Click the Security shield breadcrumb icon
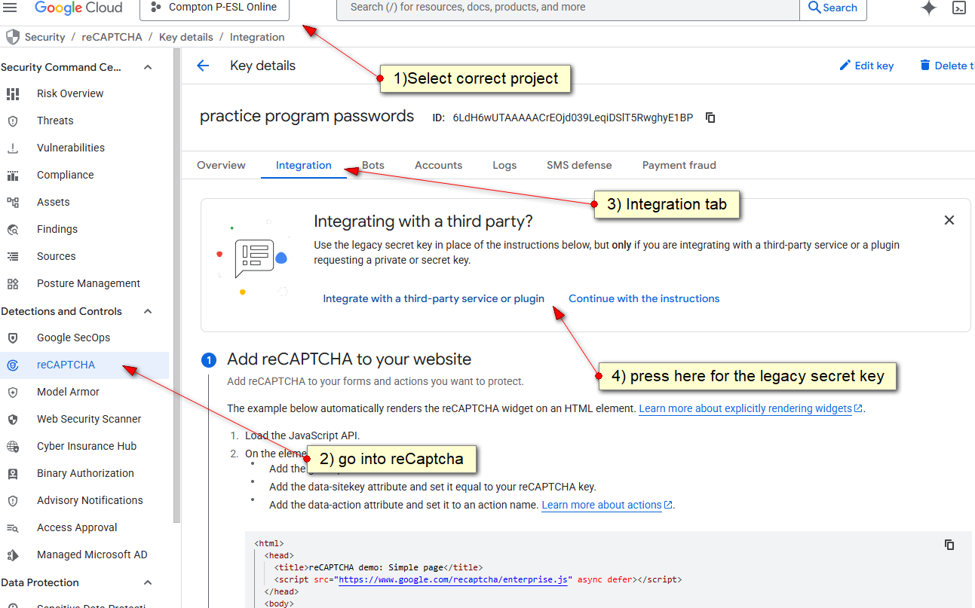The image size is (975, 608). 13,37
